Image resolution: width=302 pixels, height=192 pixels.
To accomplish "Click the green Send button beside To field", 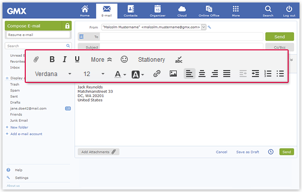I will [x=279, y=37].
